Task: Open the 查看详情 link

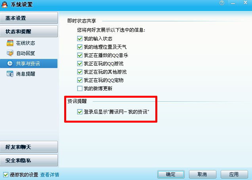Action: point(50,174)
